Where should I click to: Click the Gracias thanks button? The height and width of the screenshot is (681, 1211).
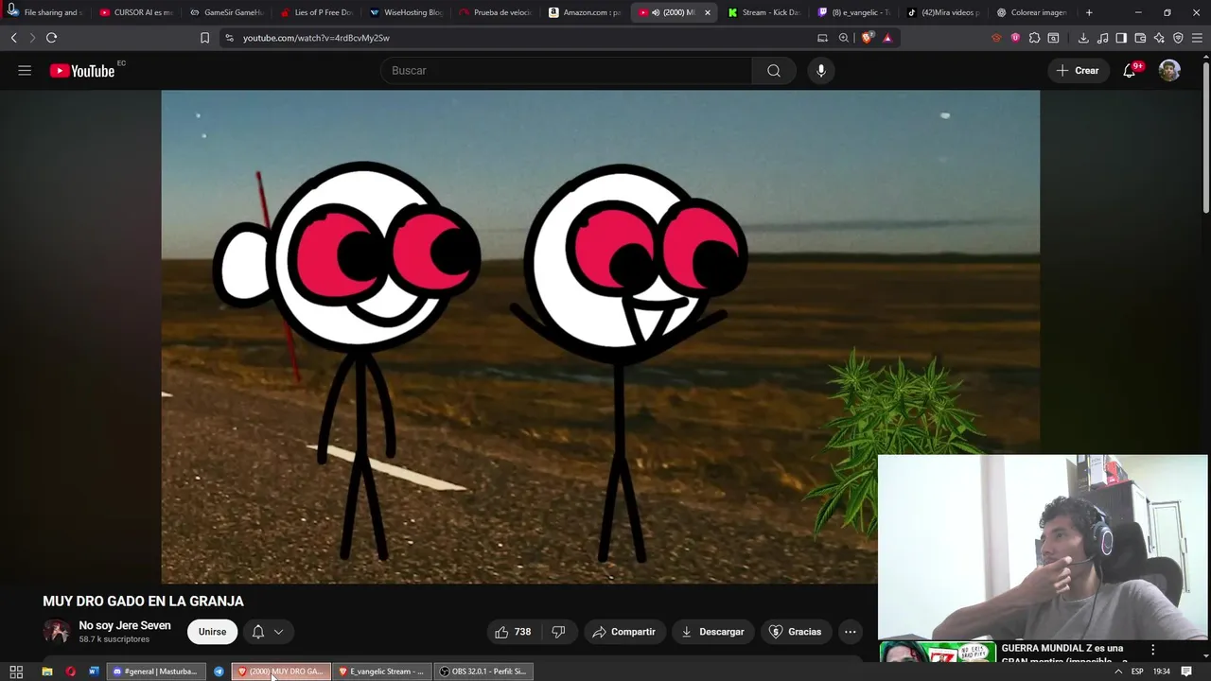(796, 632)
